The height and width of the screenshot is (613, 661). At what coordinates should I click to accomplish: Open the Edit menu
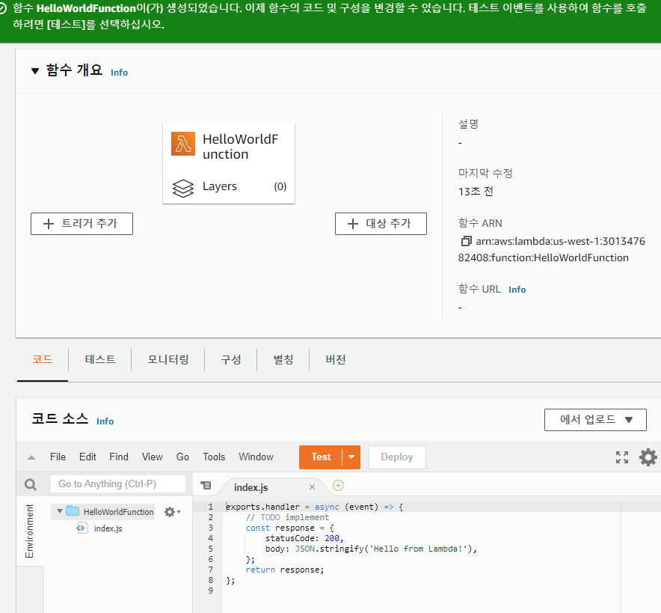coord(87,457)
